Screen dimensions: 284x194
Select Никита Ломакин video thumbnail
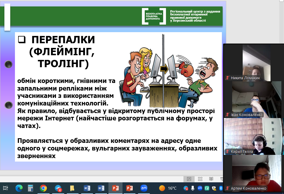pyautogui.click(x=254, y=63)
